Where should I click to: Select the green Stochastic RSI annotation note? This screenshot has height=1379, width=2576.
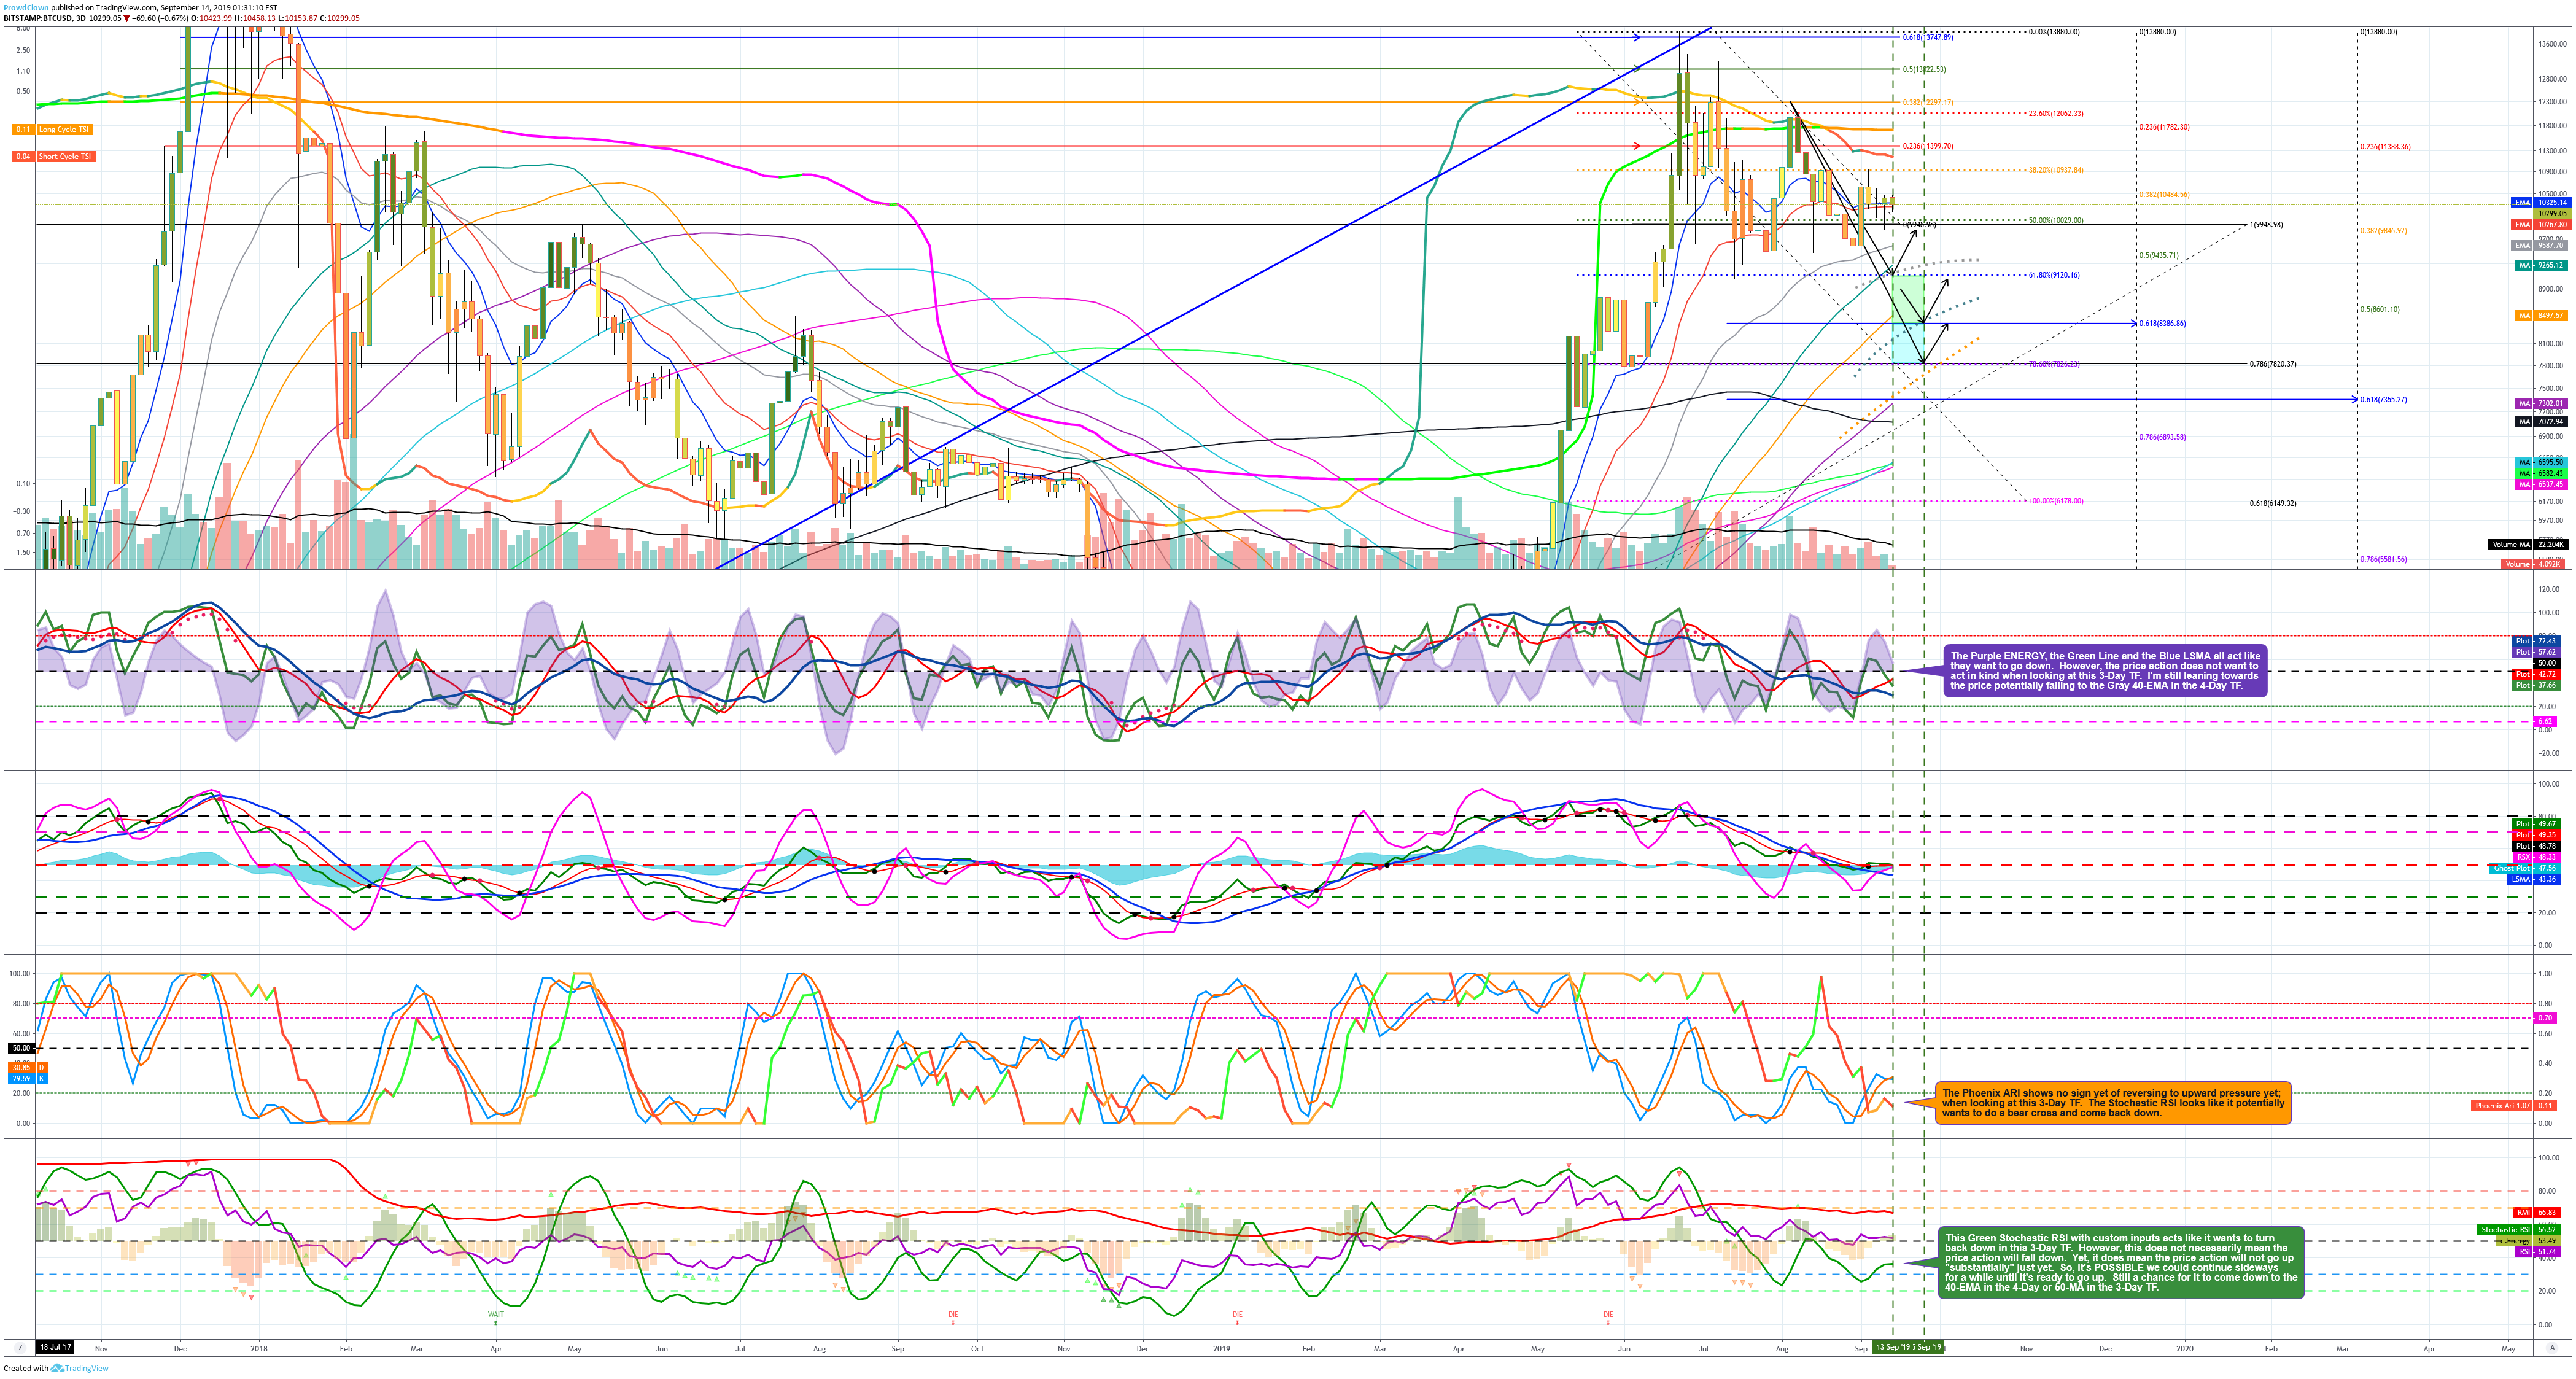(x=2121, y=1263)
